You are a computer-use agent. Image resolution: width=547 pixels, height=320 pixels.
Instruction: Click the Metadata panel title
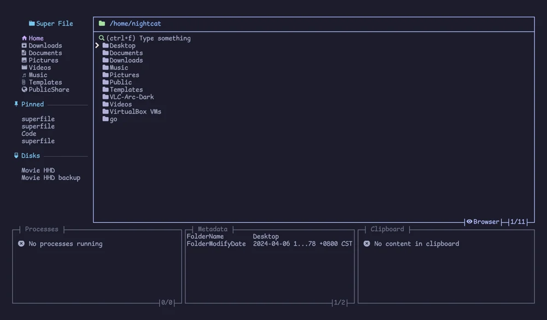coord(212,229)
